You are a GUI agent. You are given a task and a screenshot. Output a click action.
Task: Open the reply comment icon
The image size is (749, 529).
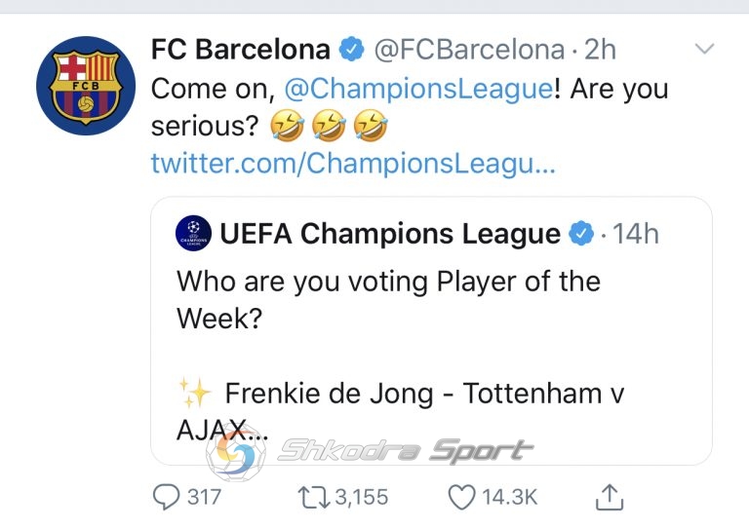(x=166, y=497)
